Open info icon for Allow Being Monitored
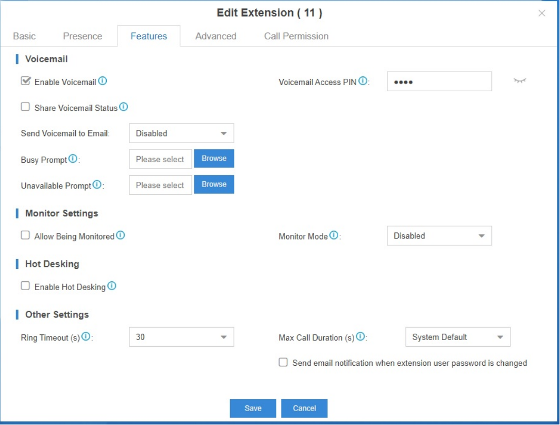 (x=121, y=235)
